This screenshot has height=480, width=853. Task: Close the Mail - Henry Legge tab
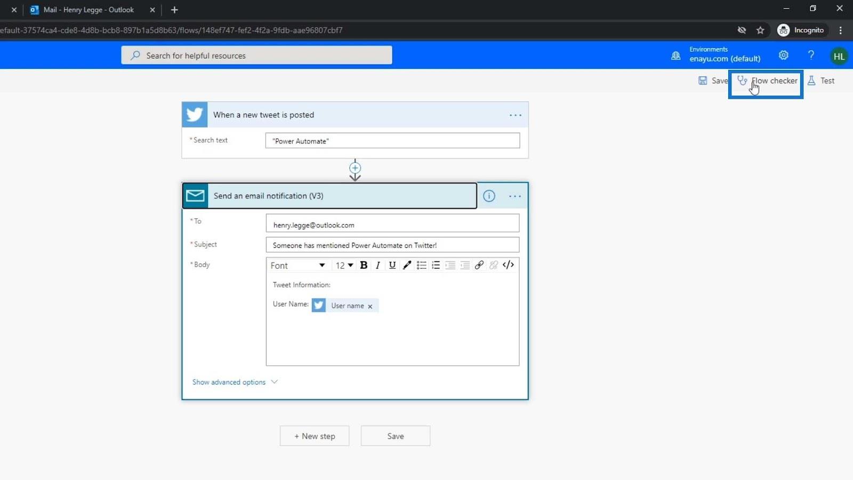(152, 10)
